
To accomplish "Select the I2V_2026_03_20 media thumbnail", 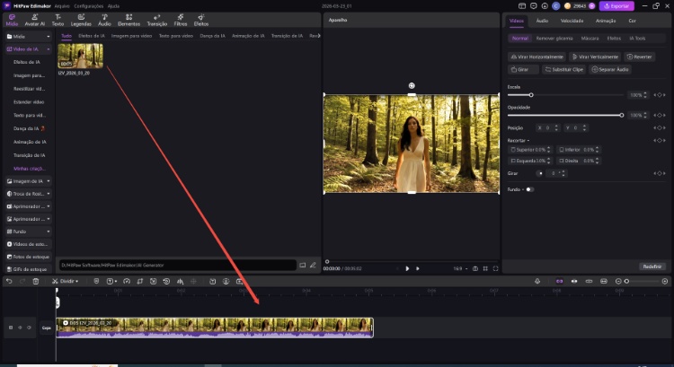I will [x=80, y=56].
